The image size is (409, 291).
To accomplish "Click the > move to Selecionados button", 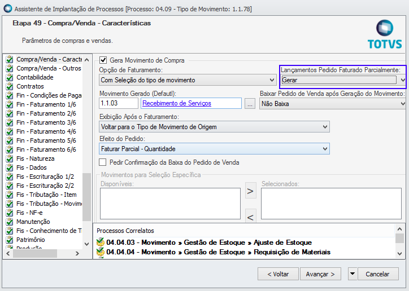I will click(250, 191).
